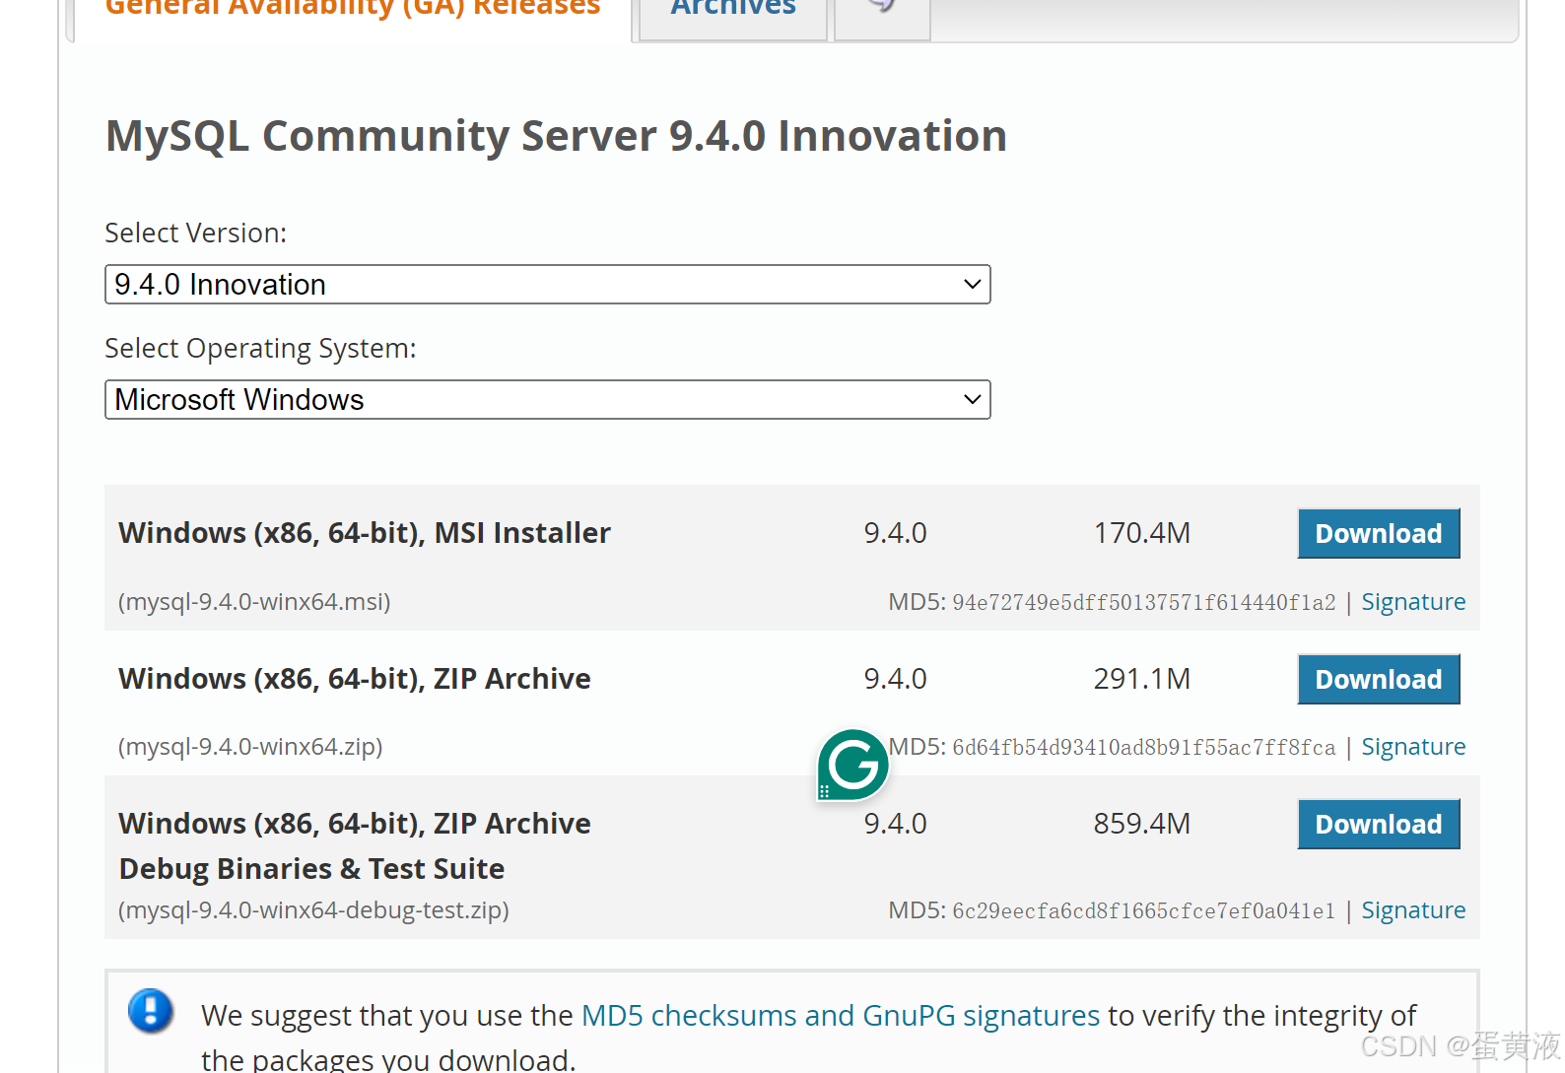Open Signature link for mysql-9.4.0-winx64.zip
Image resolution: width=1565 pixels, height=1073 pixels.
tap(1413, 747)
